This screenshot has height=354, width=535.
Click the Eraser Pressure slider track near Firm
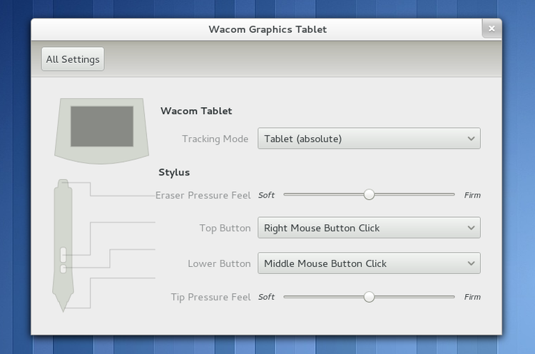tap(446, 194)
